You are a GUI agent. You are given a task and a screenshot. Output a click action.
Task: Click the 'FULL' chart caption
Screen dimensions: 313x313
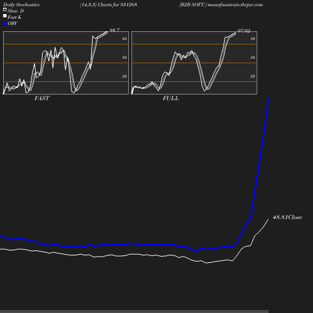(171, 98)
